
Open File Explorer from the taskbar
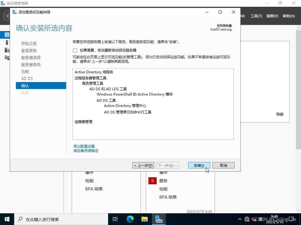[144, 219]
